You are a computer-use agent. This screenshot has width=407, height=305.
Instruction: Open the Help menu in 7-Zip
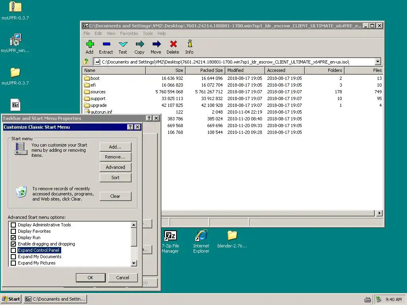(161, 33)
